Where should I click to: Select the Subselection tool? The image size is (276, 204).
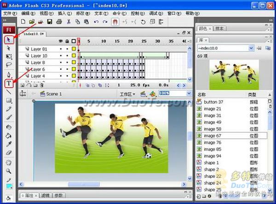pos(8,48)
